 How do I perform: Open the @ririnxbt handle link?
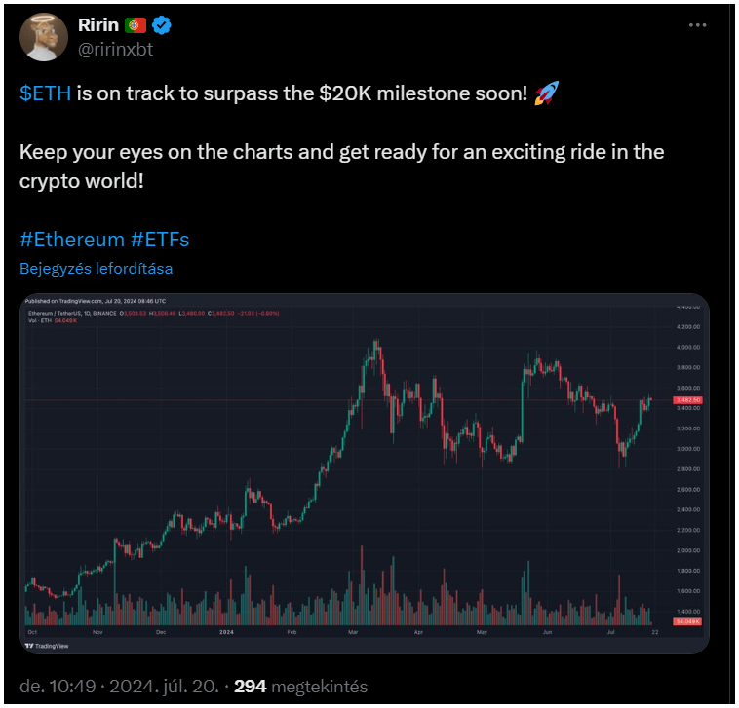click(115, 50)
